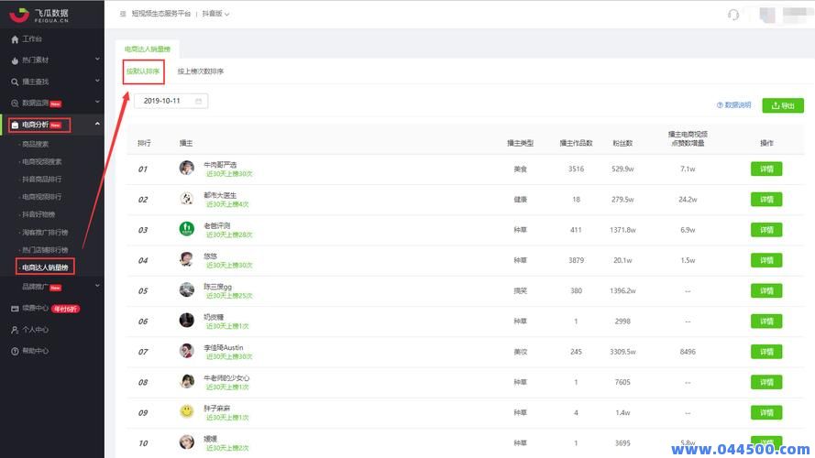Screen dimensions: 815x458
Task: Open the calendar icon in date field
Action: coord(198,101)
